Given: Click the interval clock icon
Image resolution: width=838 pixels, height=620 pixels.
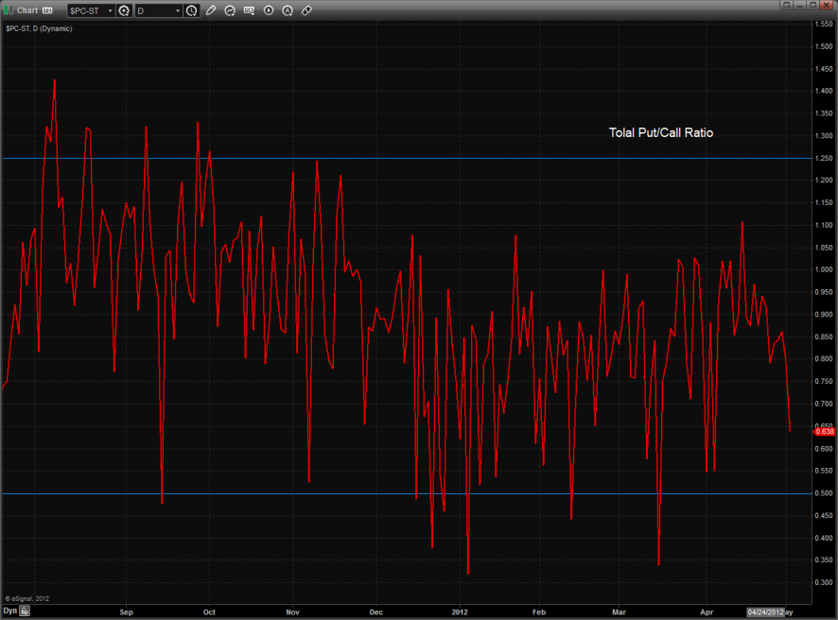Looking at the screenshot, I should 192,10.
